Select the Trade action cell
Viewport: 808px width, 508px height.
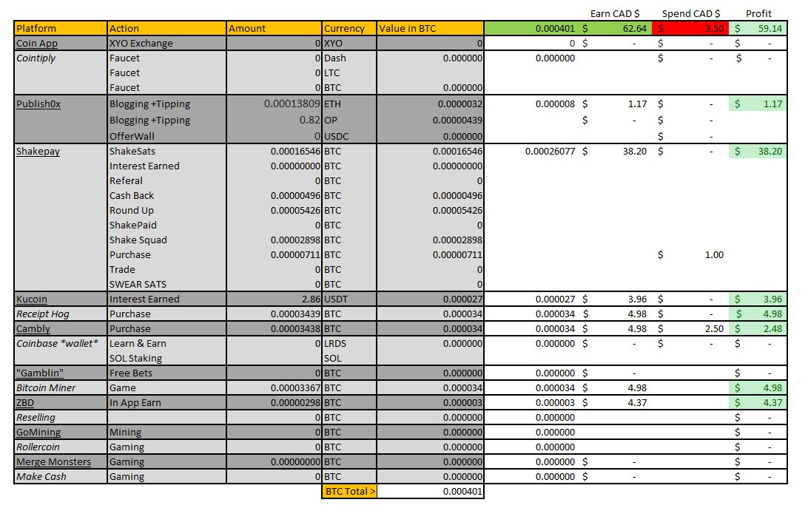coord(167,269)
